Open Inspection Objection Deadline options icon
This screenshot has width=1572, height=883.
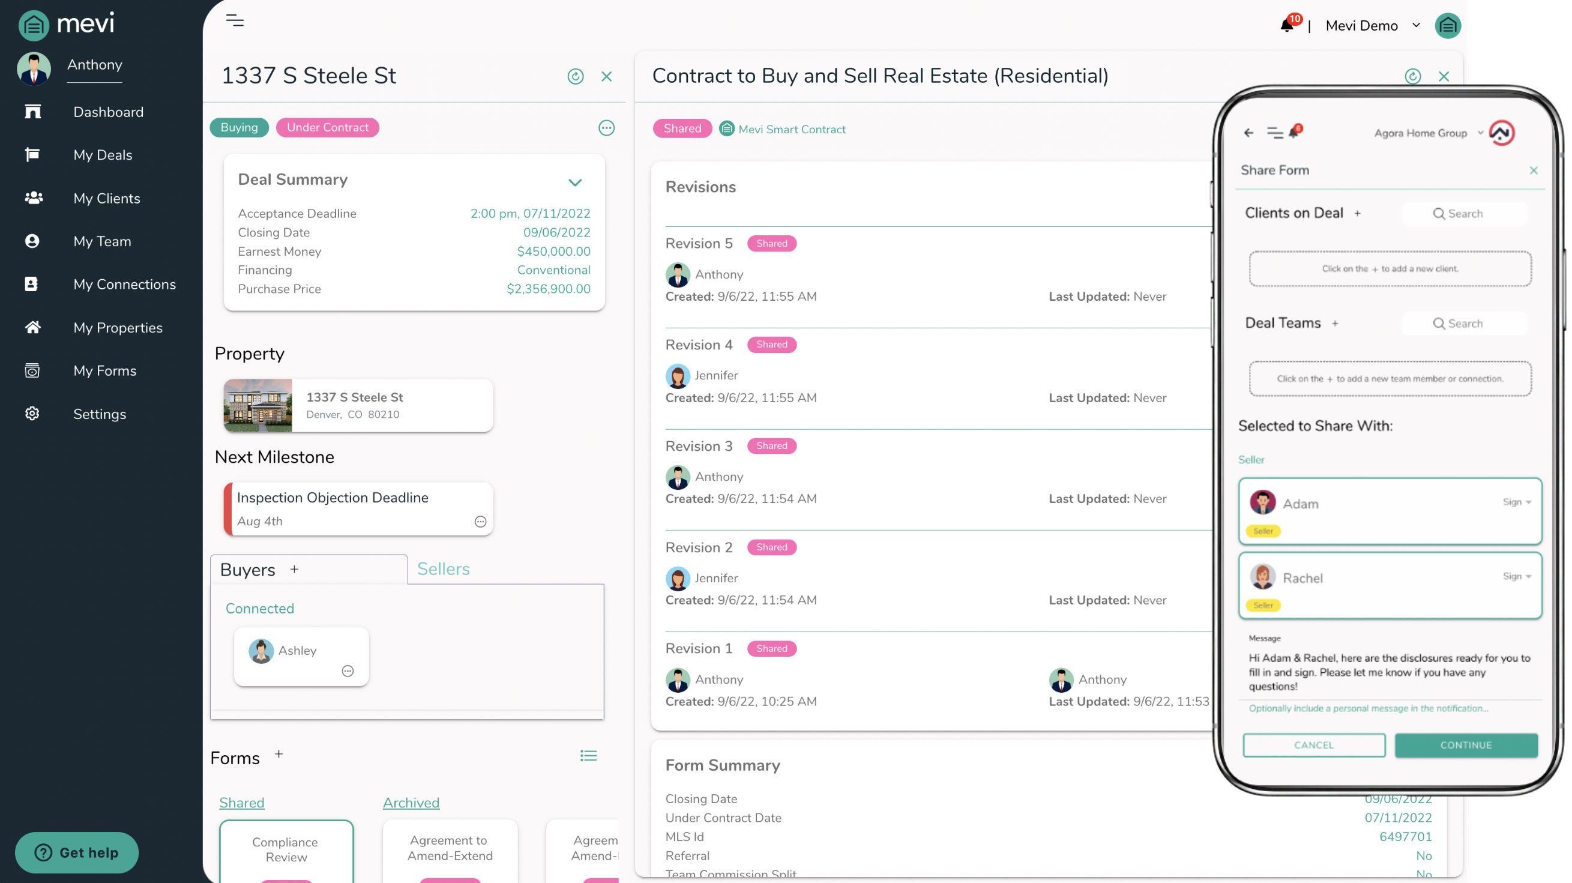[x=480, y=522]
